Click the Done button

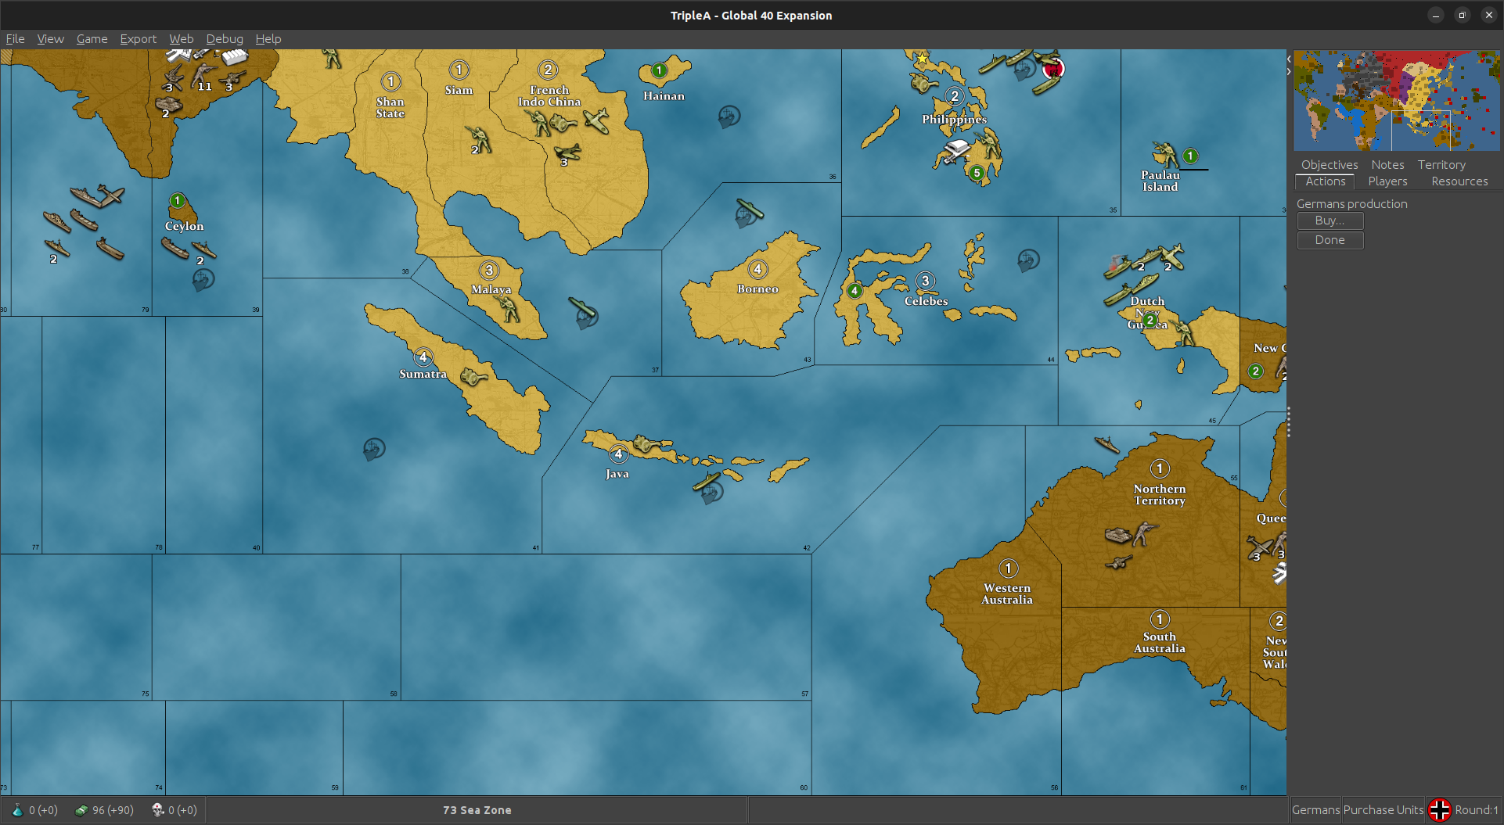[x=1329, y=240]
